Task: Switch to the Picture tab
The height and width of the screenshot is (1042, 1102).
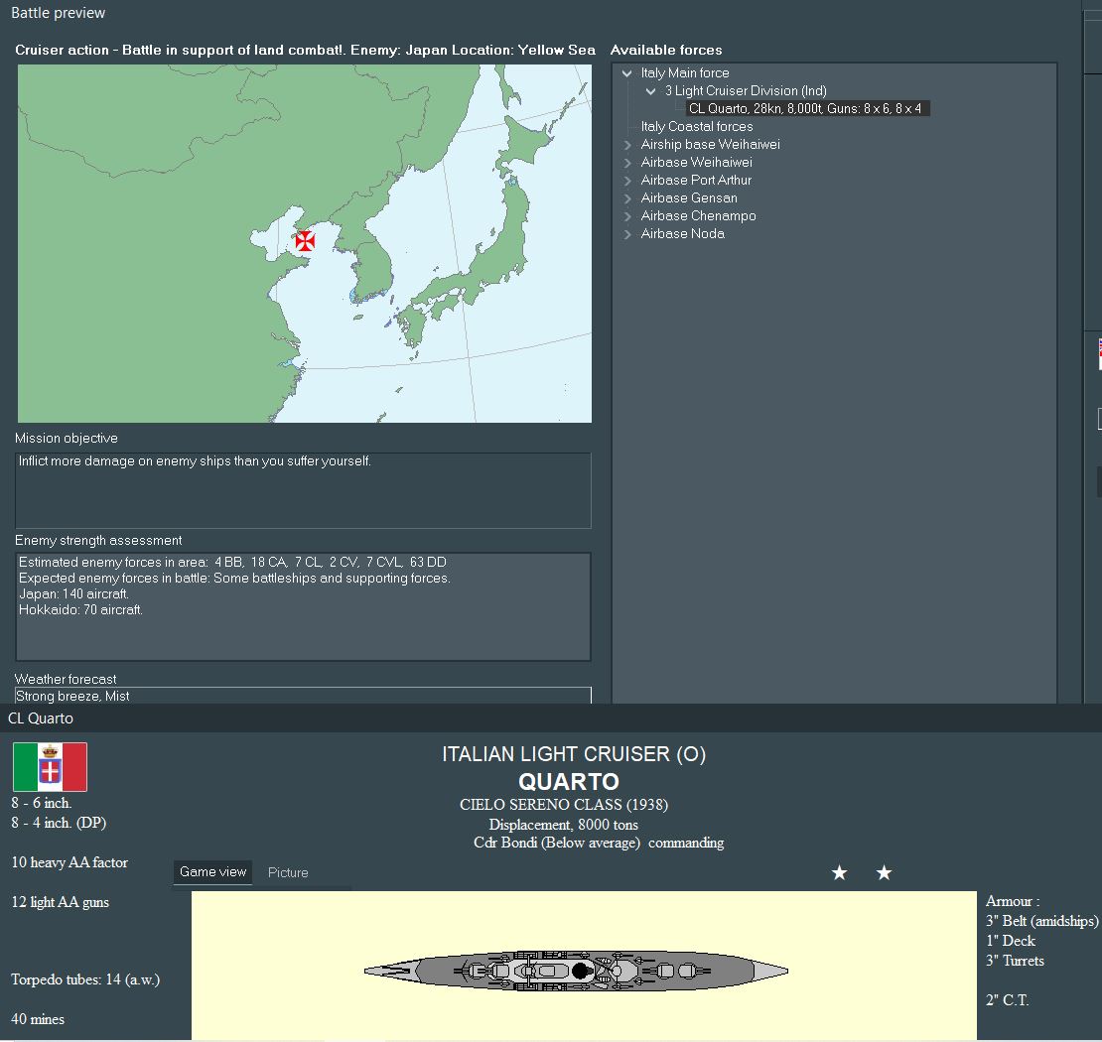Action: coord(288,872)
